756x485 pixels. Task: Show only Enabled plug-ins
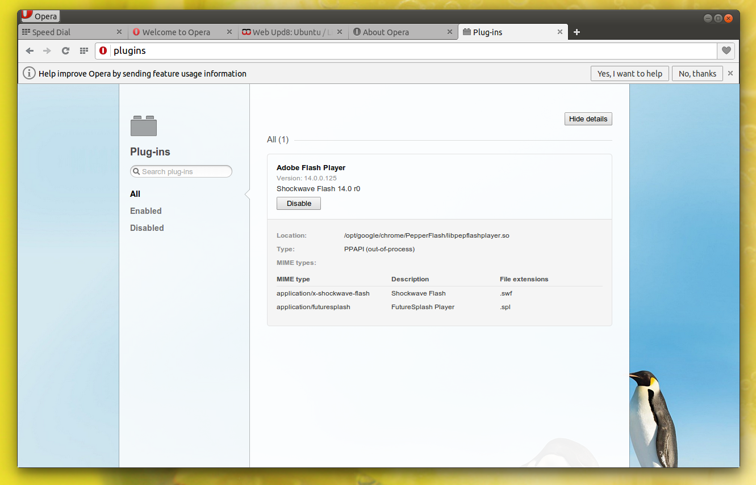pyautogui.click(x=146, y=211)
